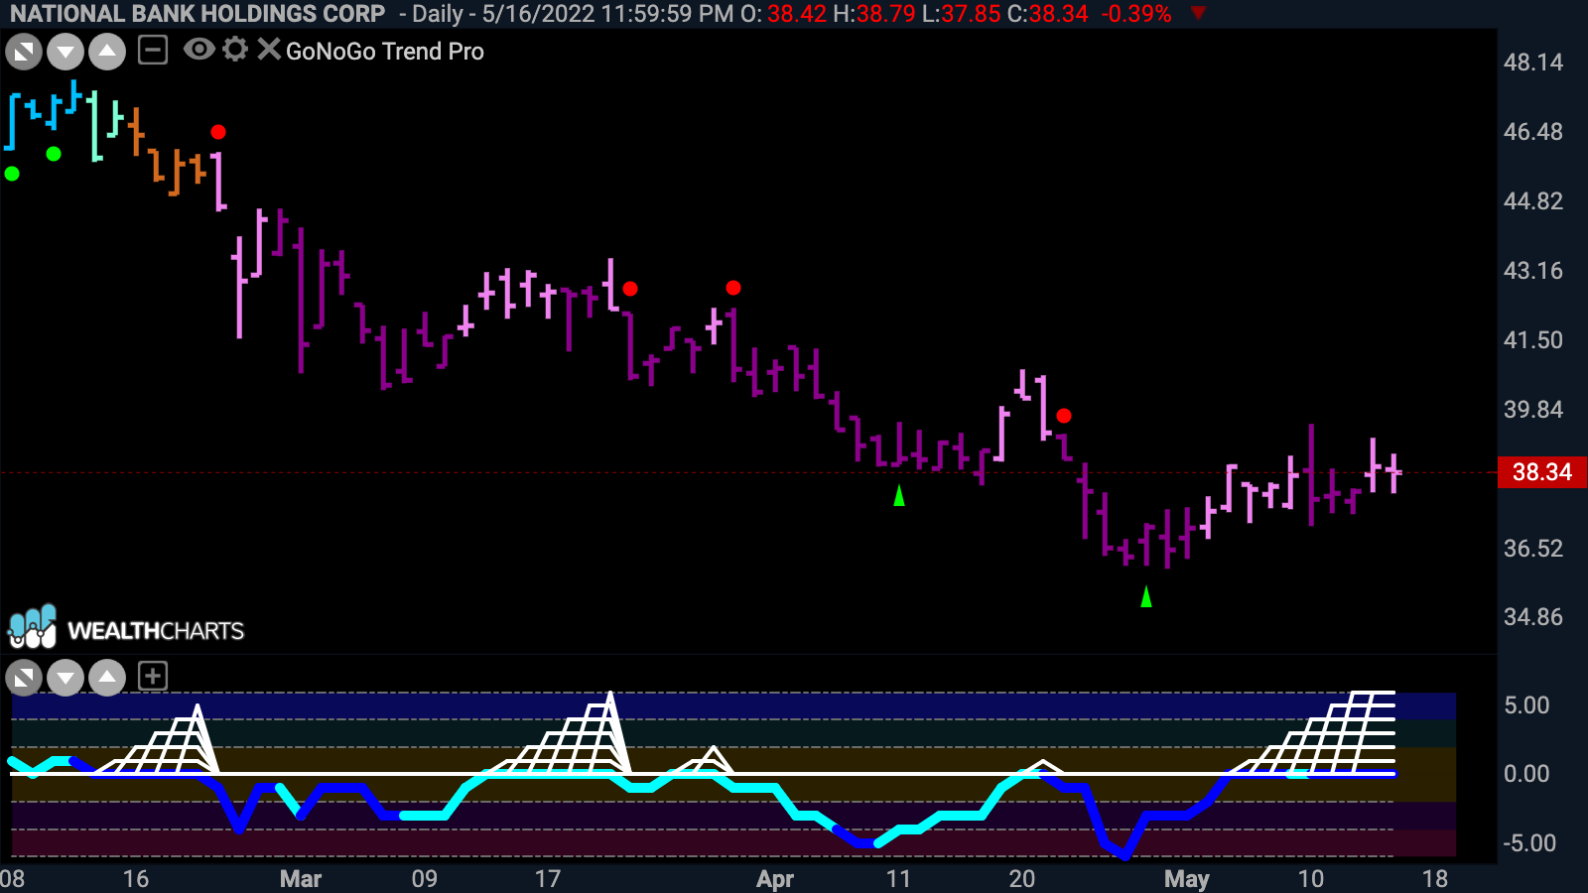Collapse the GoNoGo Trend Pro pane
The width and height of the screenshot is (1588, 893).
tap(152, 50)
